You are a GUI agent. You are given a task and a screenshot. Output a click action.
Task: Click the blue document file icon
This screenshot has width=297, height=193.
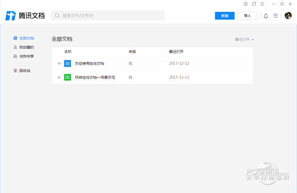67,64
